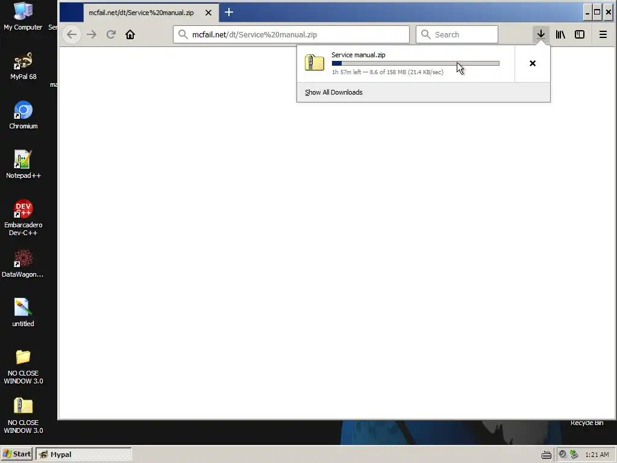Image resolution: width=617 pixels, height=463 pixels.
Task: Open the hamburger application menu
Action: click(x=603, y=34)
